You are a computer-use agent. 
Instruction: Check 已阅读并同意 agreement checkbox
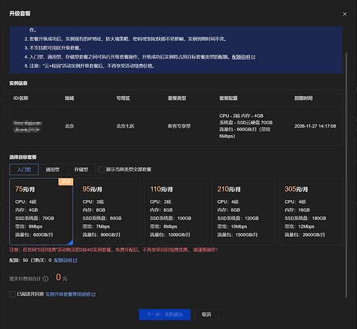click(13, 294)
